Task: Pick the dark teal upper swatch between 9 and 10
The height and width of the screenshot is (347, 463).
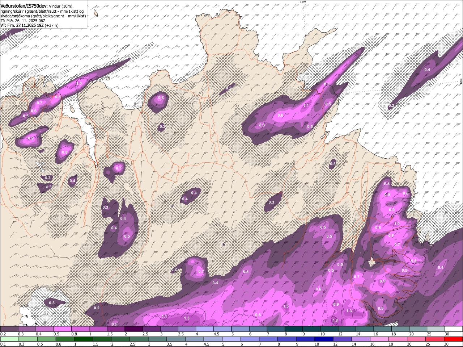Action: (311, 329)
